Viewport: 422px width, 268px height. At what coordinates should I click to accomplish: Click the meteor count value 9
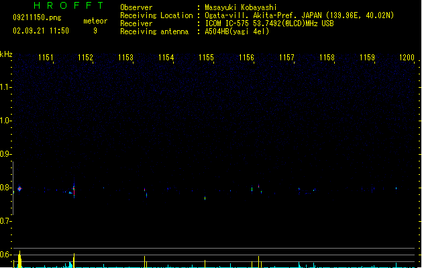(x=95, y=31)
